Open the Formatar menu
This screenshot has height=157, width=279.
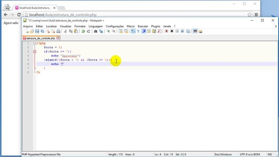[80, 26]
